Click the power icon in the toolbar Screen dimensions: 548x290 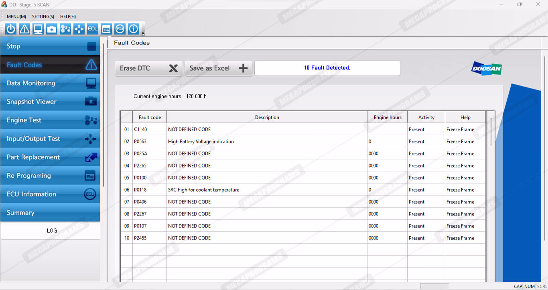point(11,29)
